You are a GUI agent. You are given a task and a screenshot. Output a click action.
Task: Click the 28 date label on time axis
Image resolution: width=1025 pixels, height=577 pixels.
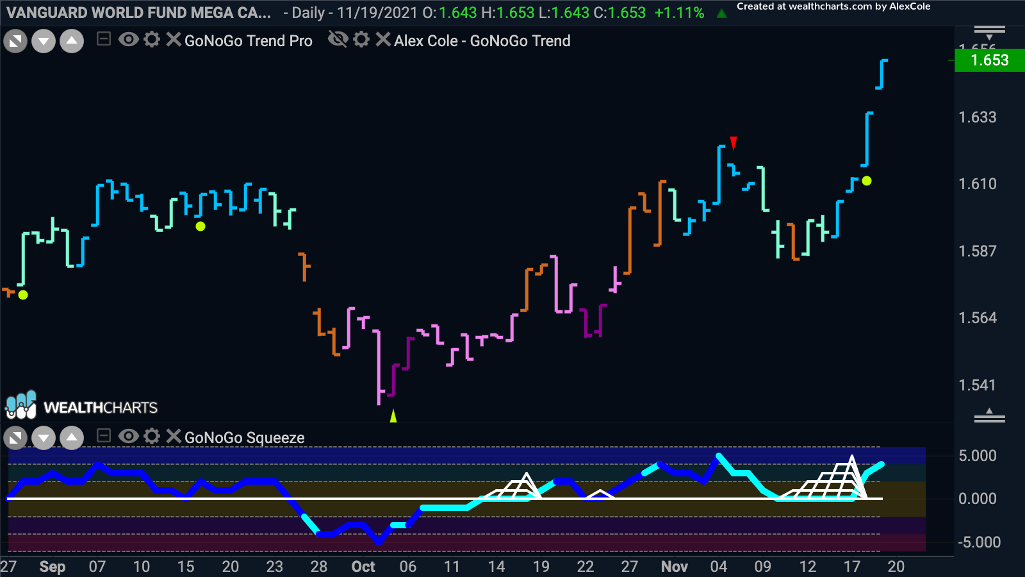click(x=319, y=567)
